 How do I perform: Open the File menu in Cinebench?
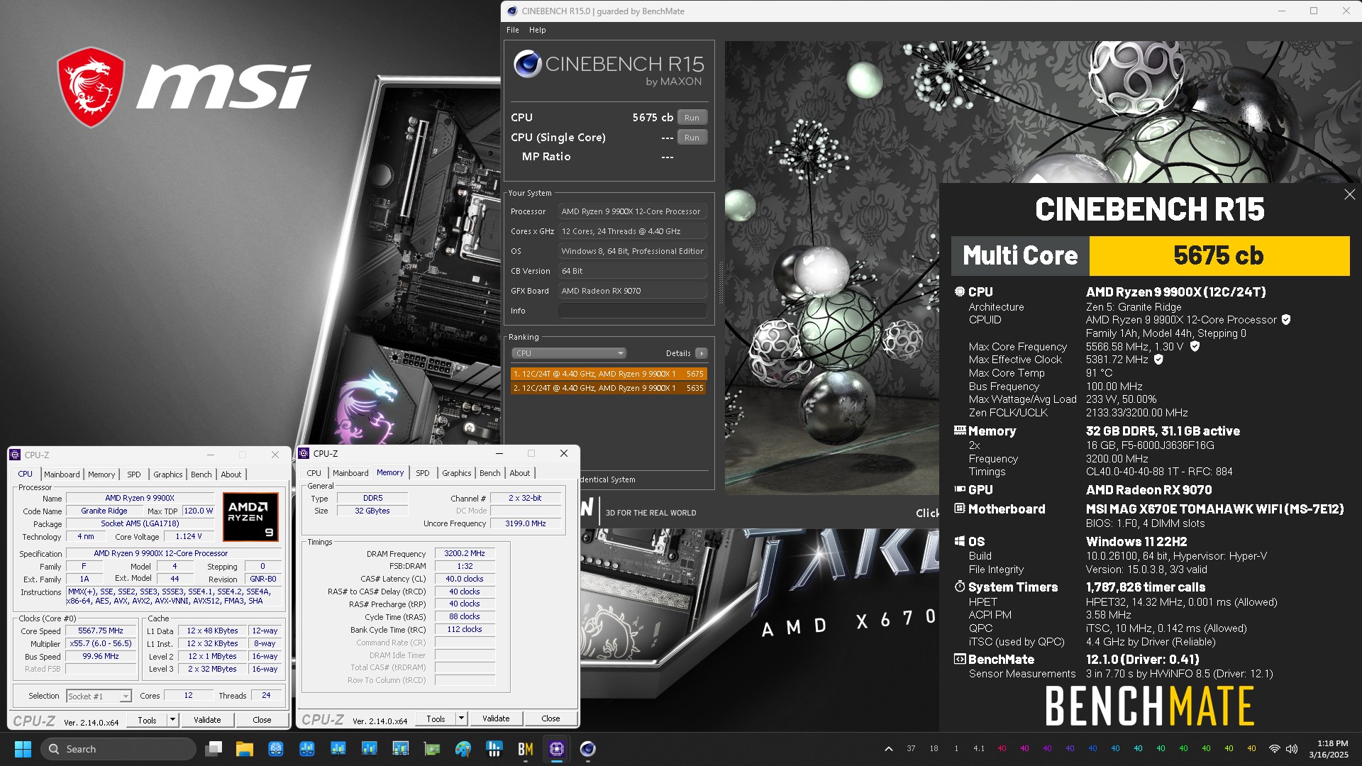click(x=512, y=30)
